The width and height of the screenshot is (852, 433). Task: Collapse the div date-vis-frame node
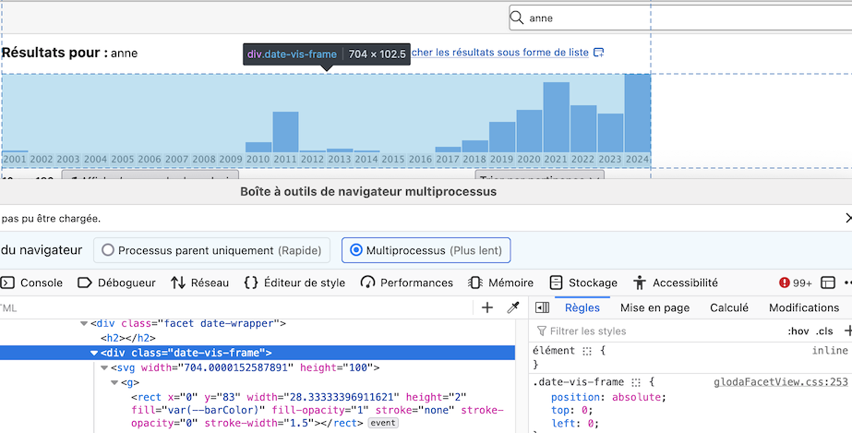pyautogui.click(x=94, y=353)
